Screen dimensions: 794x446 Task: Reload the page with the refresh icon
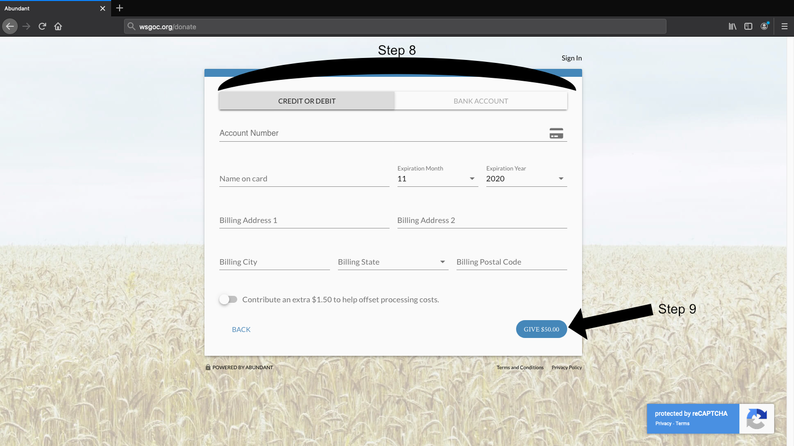(x=42, y=26)
